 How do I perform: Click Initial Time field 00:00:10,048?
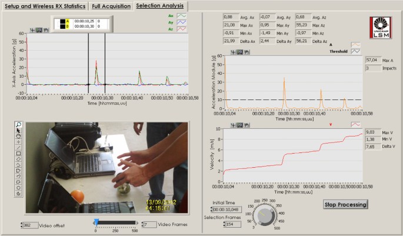coord(227,210)
